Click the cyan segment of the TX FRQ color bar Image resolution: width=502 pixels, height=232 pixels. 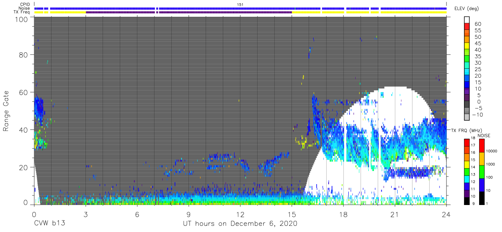coord(466,180)
